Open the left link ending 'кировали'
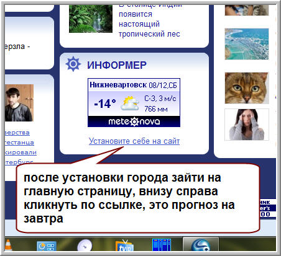 click(21, 152)
